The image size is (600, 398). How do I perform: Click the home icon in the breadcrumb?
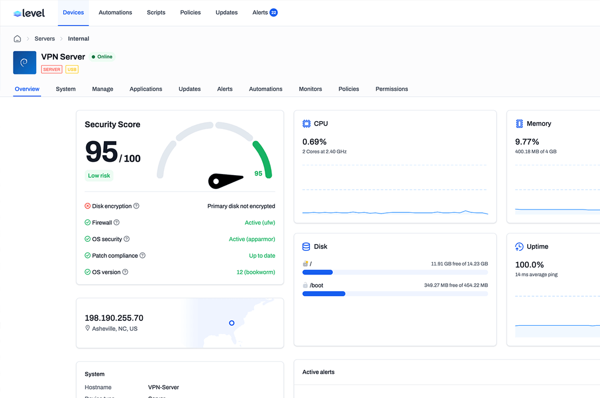(x=17, y=38)
